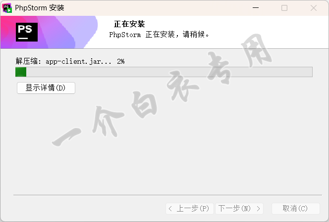Click the 白 character in the watermark
329x222 pixels.
pos(144,104)
